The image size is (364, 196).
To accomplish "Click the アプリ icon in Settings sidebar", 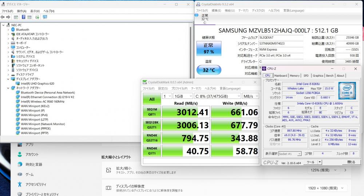I will click(20, 144).
